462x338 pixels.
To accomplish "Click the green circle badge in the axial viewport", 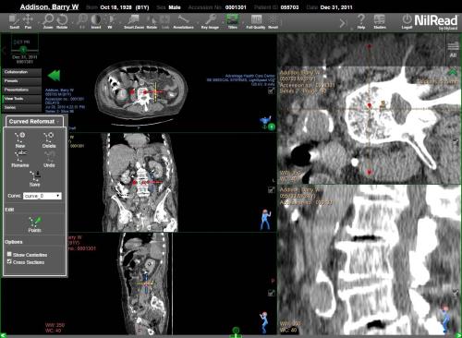I will click(272, 127).
